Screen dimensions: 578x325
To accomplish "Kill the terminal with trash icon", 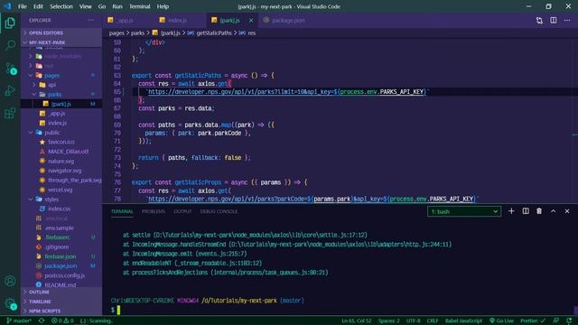I will 539,211.
